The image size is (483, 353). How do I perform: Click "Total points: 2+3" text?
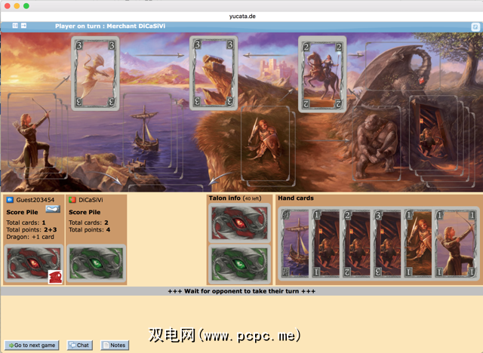tap(32, 229)
